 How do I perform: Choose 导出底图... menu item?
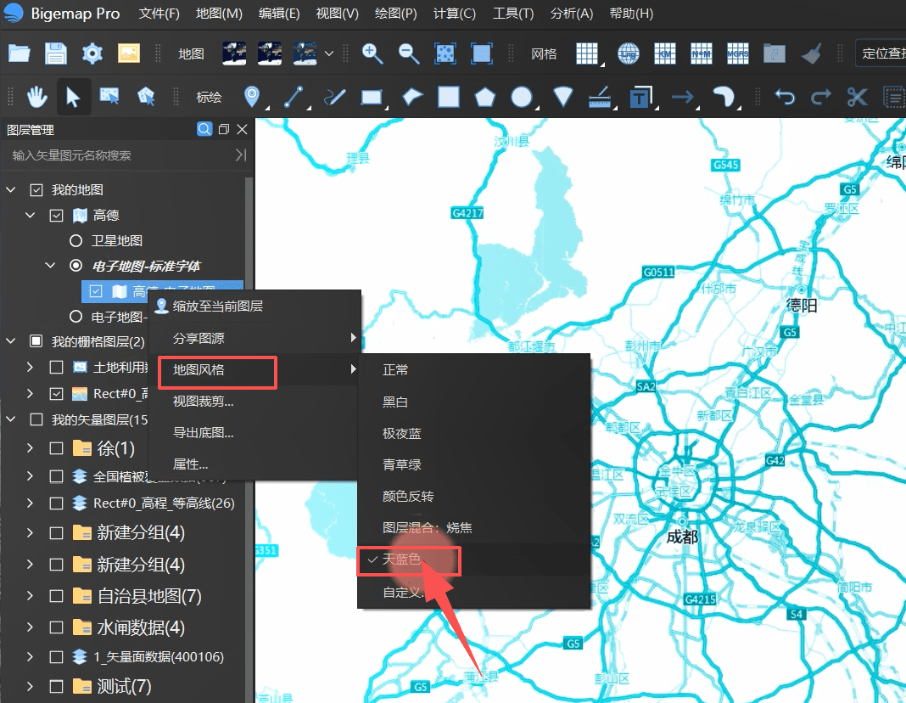point(254,432)
